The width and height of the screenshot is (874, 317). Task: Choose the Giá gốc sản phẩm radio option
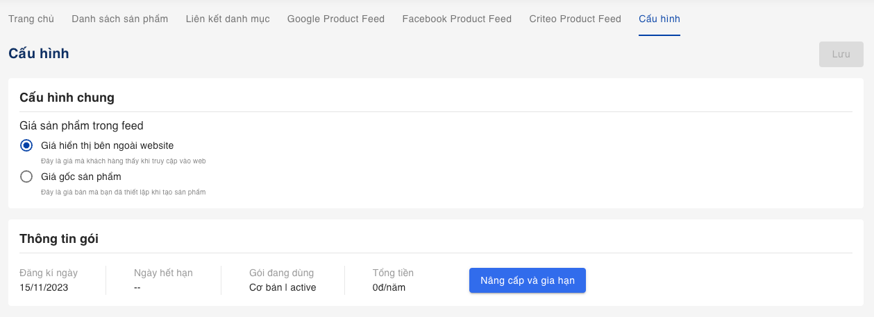(x=26, y=176)
